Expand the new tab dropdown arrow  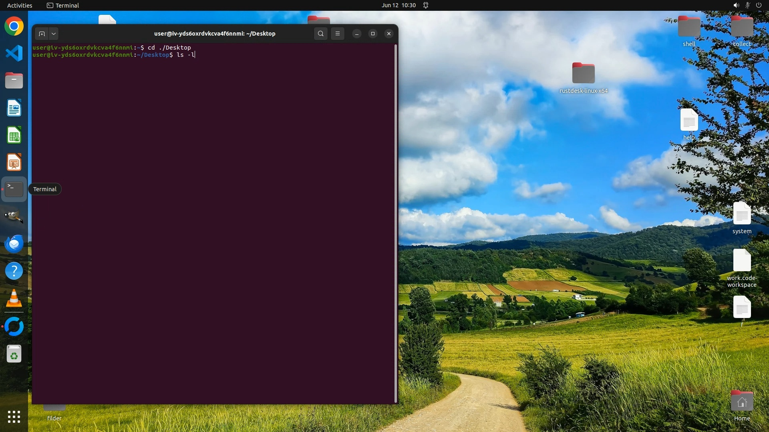tap(54, 34)
